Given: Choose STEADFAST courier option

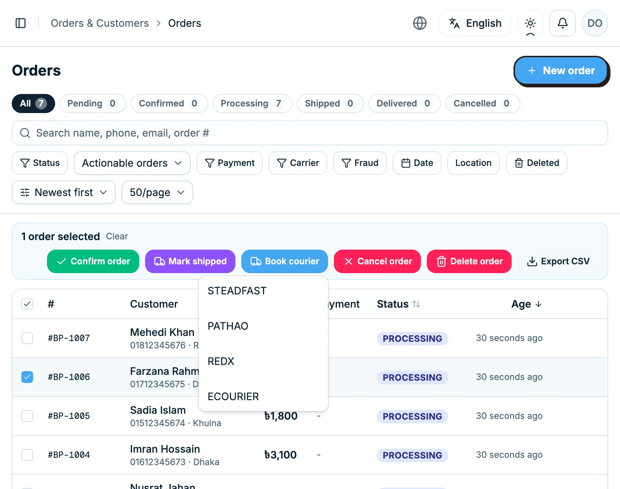Looking at the screenshot, I should (263, 291).
